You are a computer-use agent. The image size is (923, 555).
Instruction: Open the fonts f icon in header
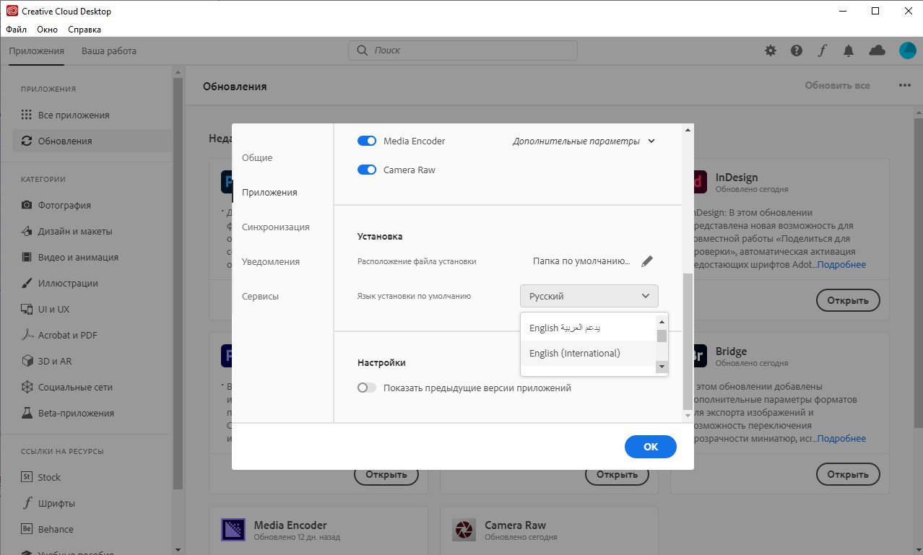(x=822, y=51)
